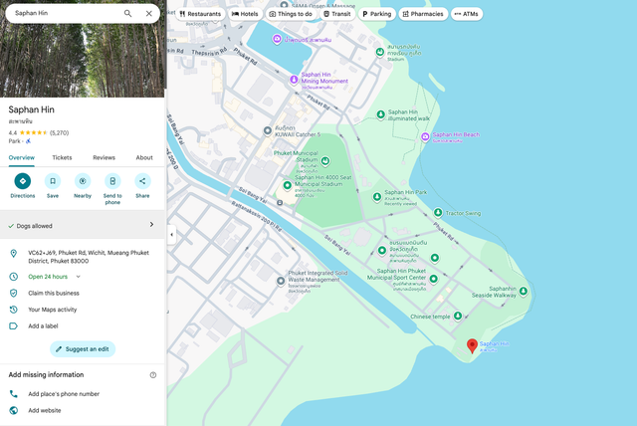637x426 pixels.
Task: Click the wheelchair accessibility icon
Action: (x=28, y=141)
